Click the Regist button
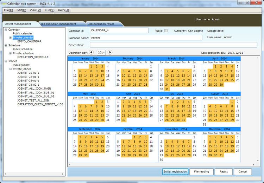The image size is (264, 183). point(224,172)
